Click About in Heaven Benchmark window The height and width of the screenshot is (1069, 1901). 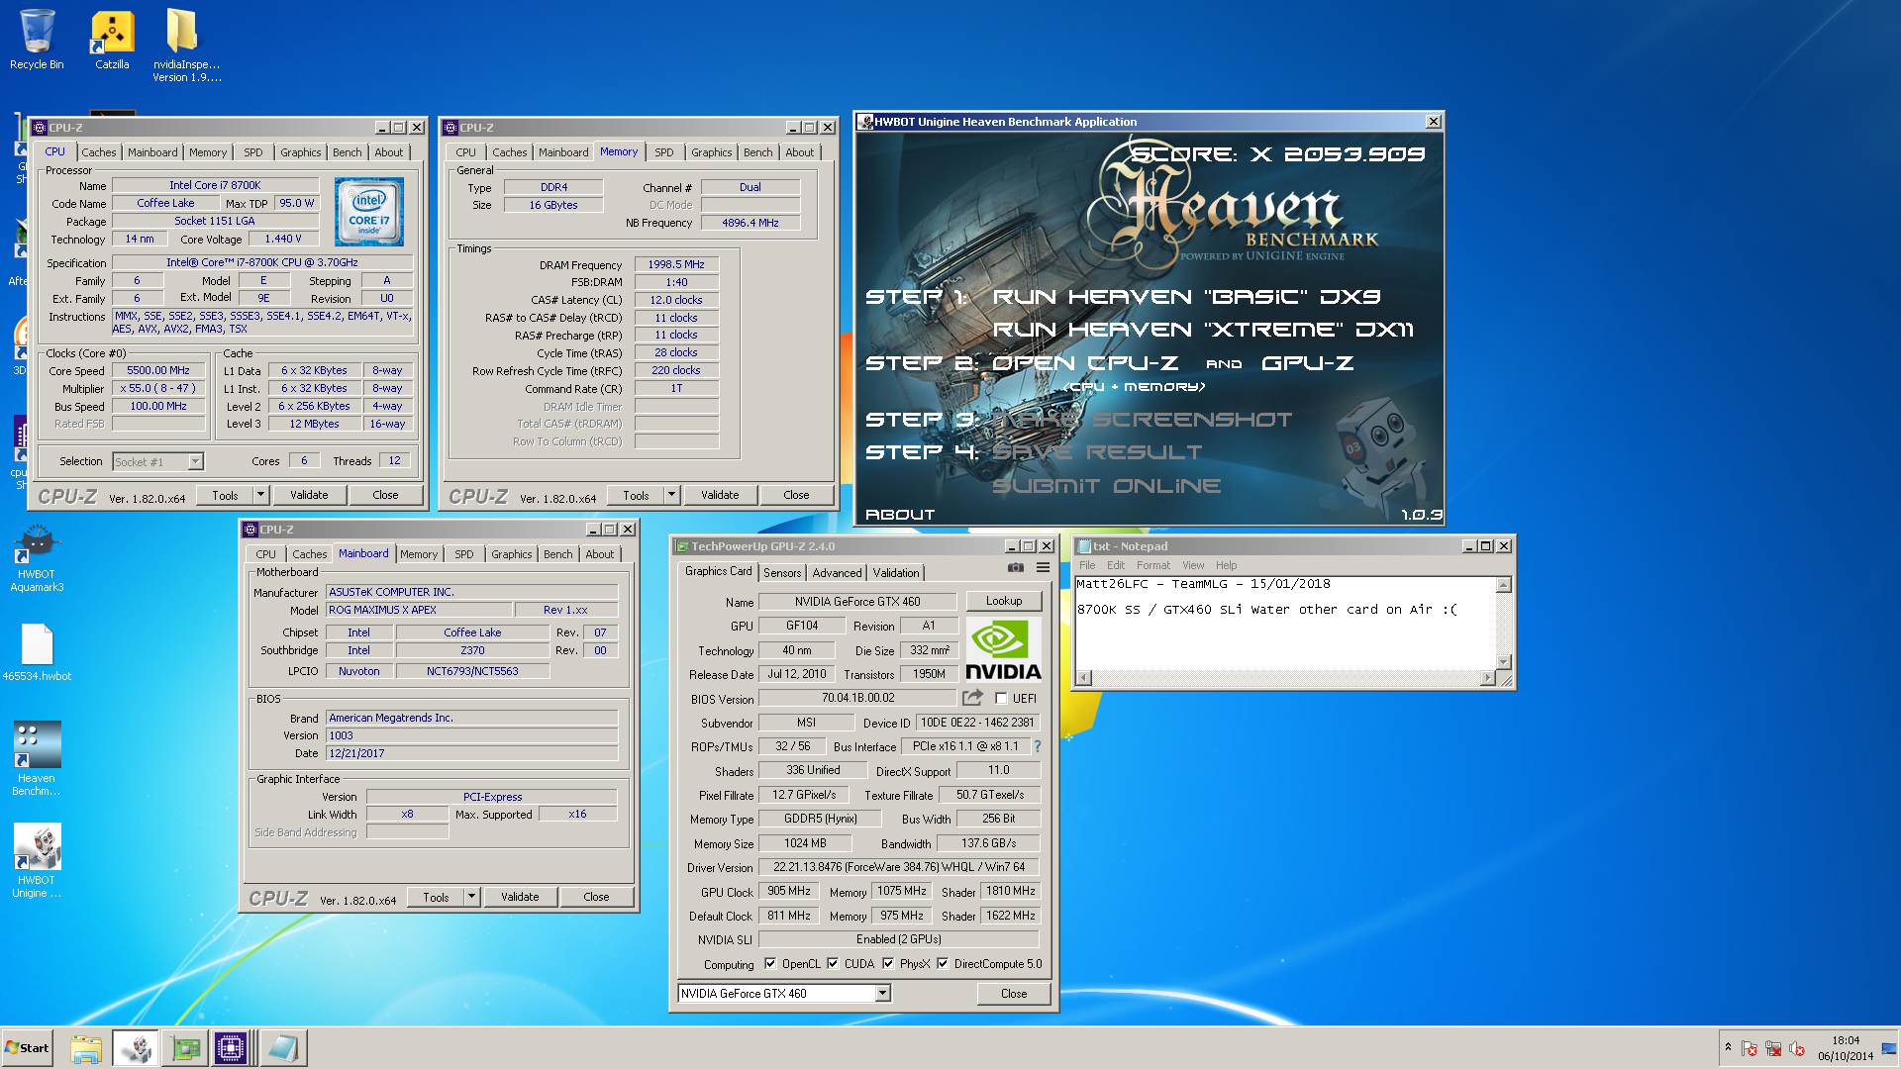(x=900, y=515)
